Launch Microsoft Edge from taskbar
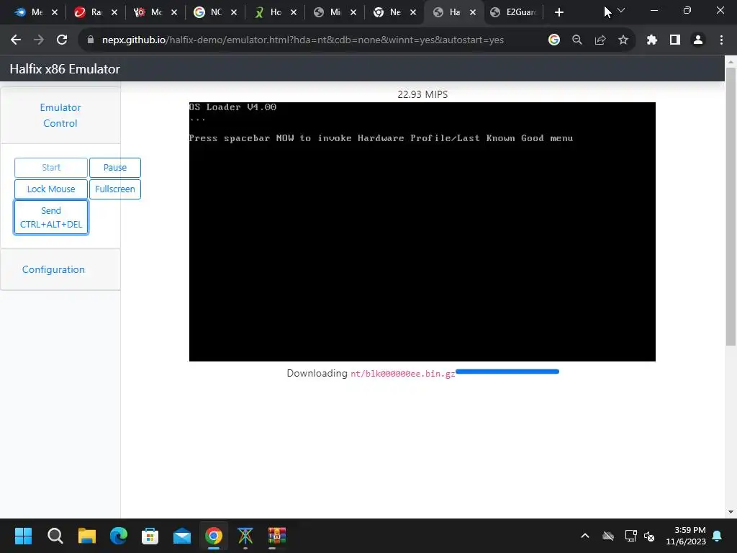This screenshot has height=553, width=737. (x=119, y=536)
